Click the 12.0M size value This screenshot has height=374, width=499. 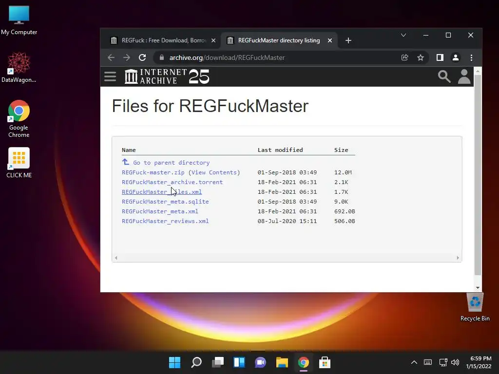[343, 172]
